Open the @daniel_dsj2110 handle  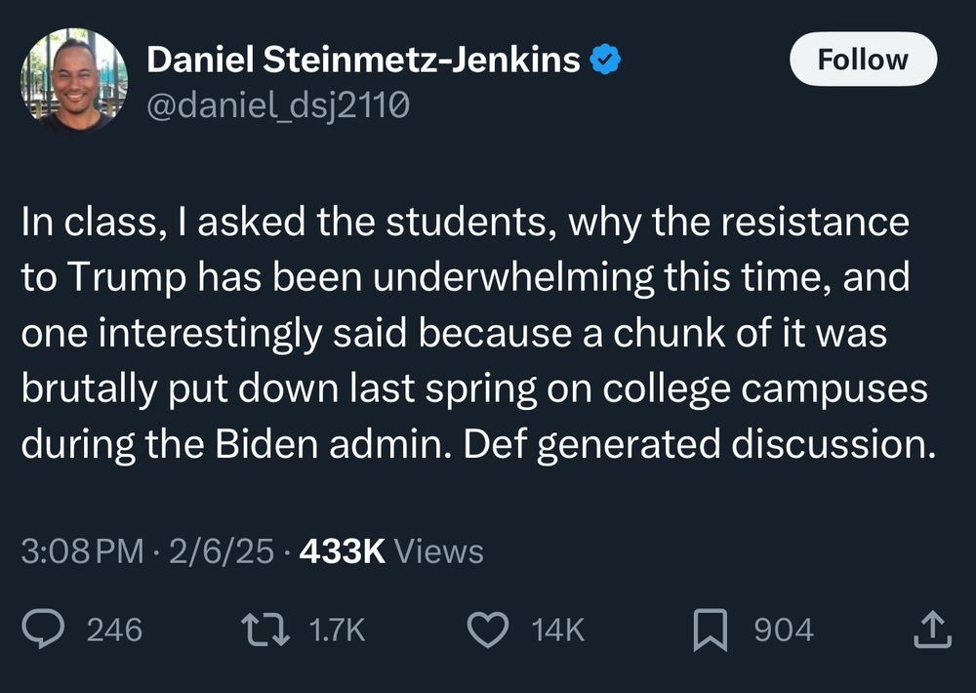[x=277, y=104]
